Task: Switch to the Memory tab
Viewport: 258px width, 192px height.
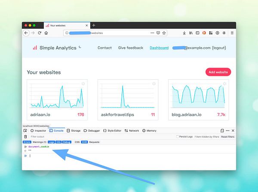Action: tap(149, 131)
